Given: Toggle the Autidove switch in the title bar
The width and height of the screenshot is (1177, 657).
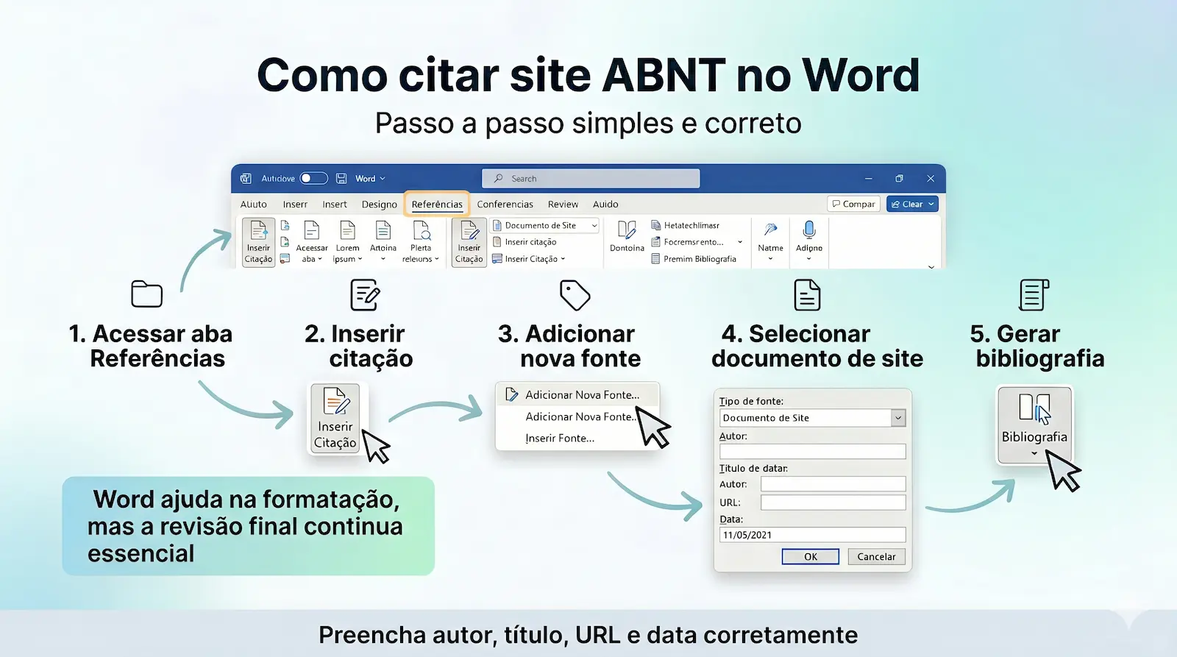Looking at the screenshot, I should point(313,179).
